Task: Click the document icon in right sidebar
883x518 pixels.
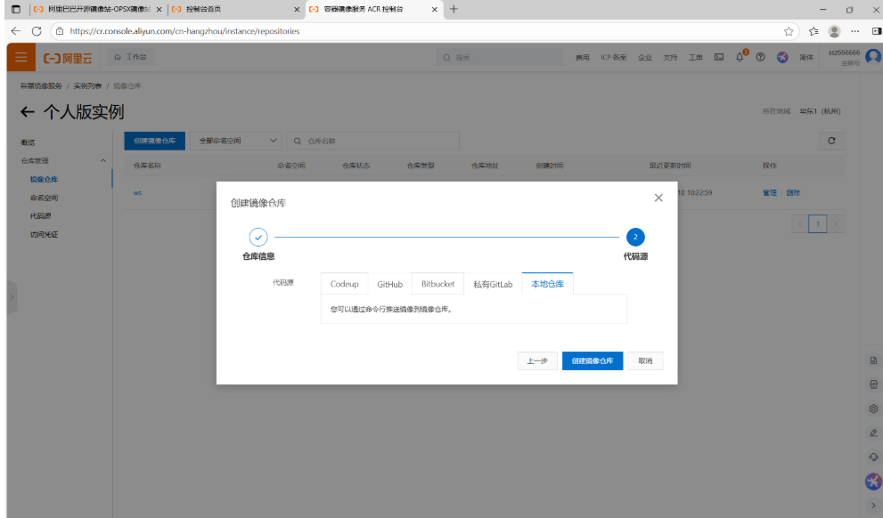Action: tap(873, 360)
